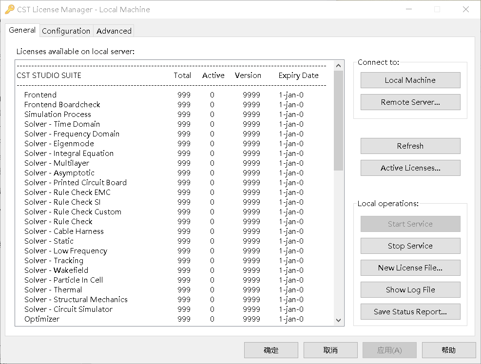This screenshot has height=364, width=481.
Task: Click the license list scroll-up arrow
Action: [338, 66]
